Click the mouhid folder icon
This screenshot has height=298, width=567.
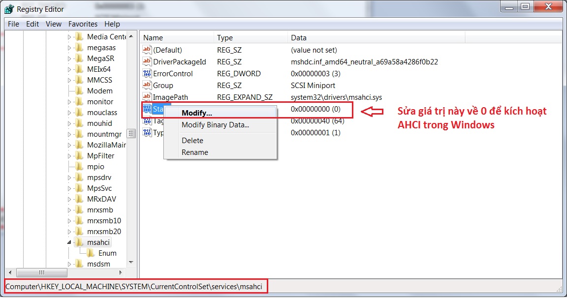79,123
